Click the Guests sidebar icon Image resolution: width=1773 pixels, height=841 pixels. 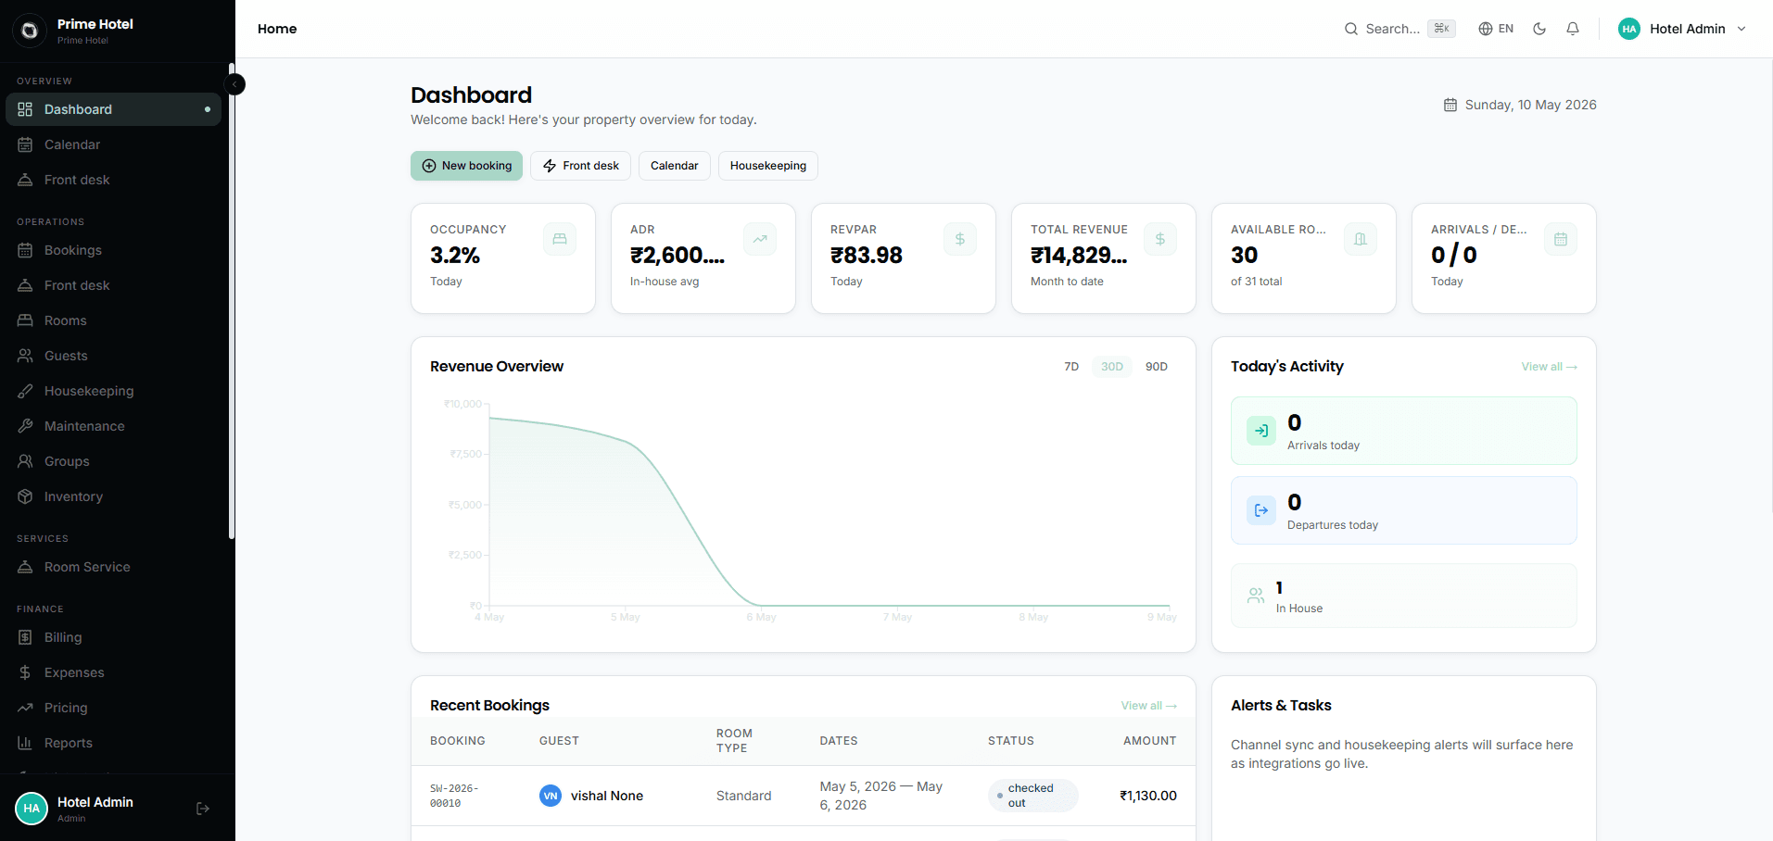click(25, 356)
